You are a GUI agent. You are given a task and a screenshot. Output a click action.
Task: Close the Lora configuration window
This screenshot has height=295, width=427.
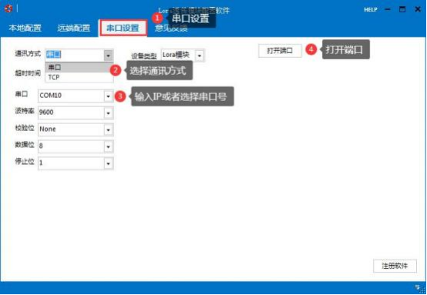(418, 9)
